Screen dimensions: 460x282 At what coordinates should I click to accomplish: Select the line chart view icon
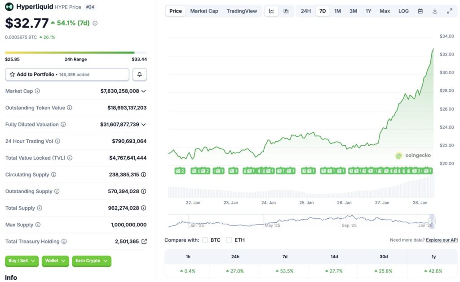click(271, 11)
